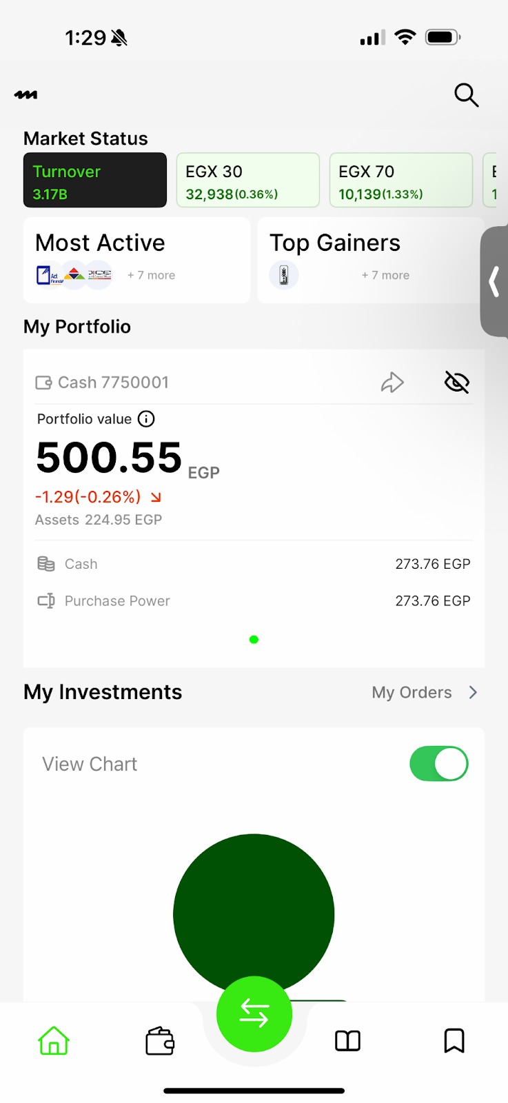Image resolution: width=508 pixels, height=1103 pixels.
Task: Turn off the View Chart switch
Action: pos(438,764)
